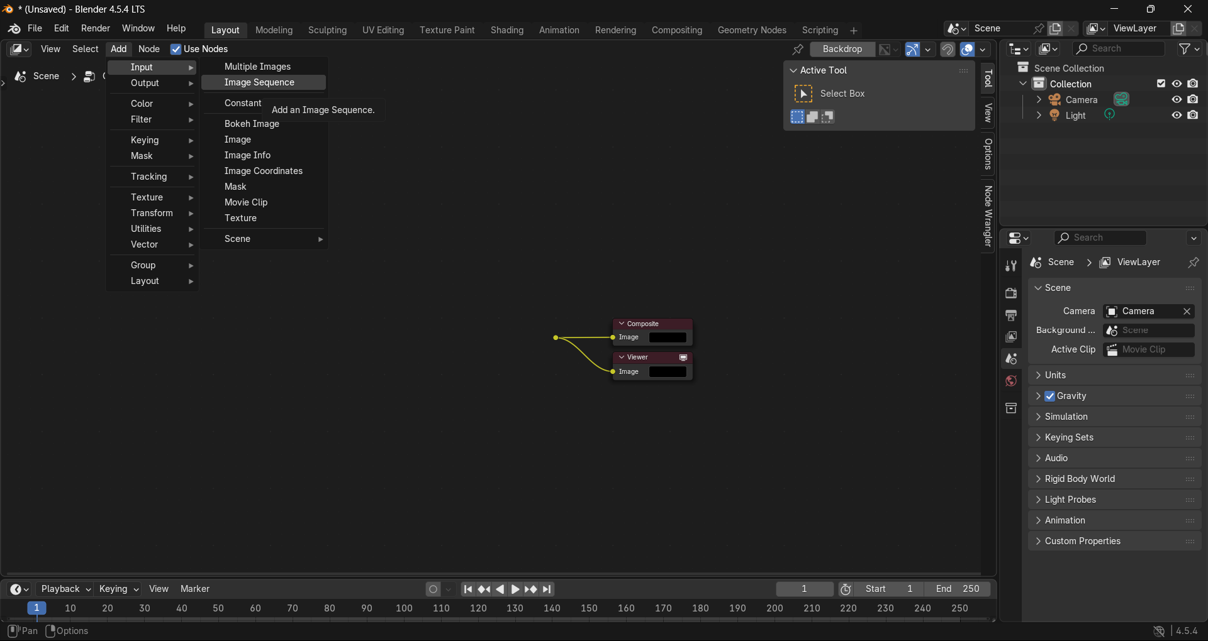The width and height of the screenshot is (1208, 641).
Task: Click the pin icon beside ViewLayer
Action: click(1193, 262)
